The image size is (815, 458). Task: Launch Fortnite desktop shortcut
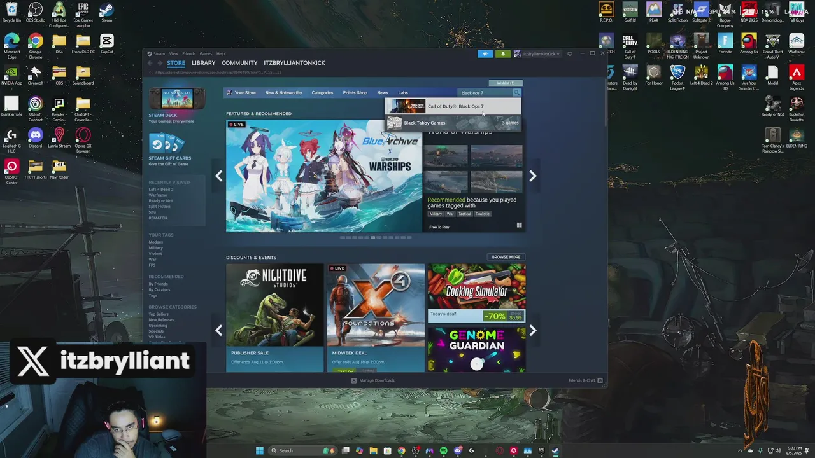point(725,43)
